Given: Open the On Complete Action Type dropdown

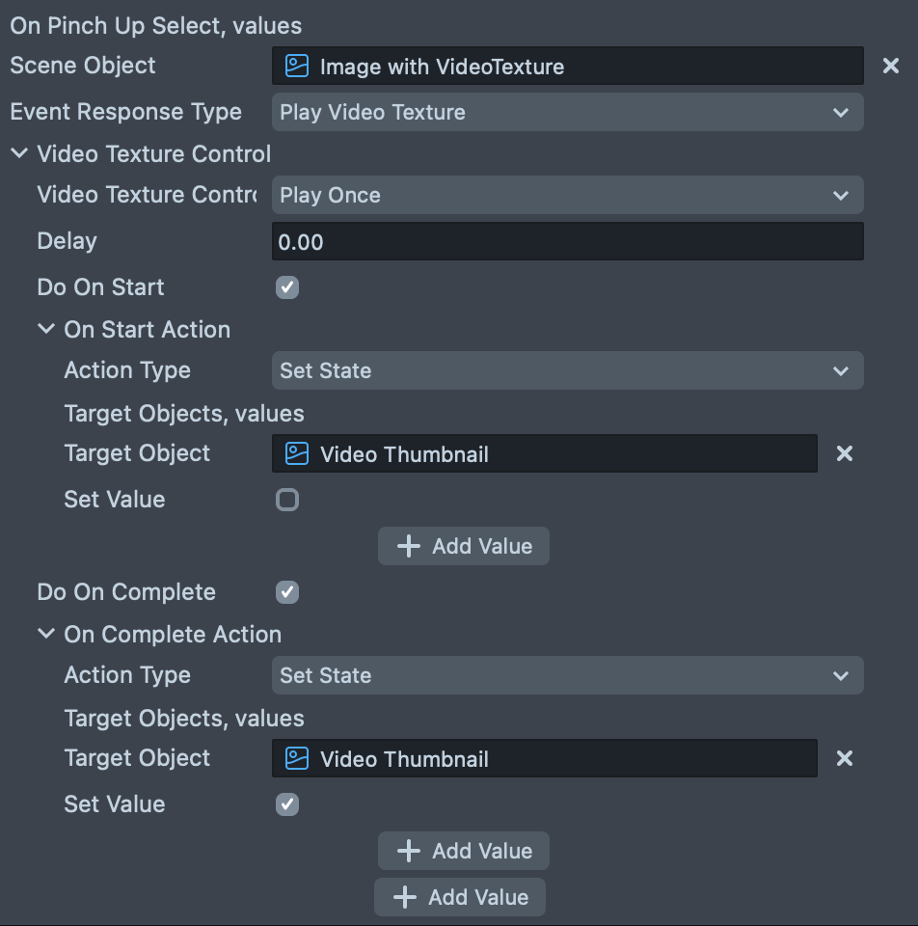Looking at the screenshot, I should [x=567, y=675].
